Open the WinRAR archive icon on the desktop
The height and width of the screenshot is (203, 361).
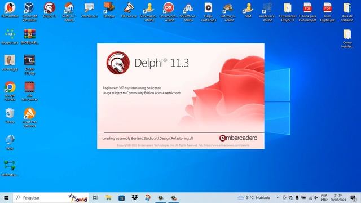click(30, 36)
